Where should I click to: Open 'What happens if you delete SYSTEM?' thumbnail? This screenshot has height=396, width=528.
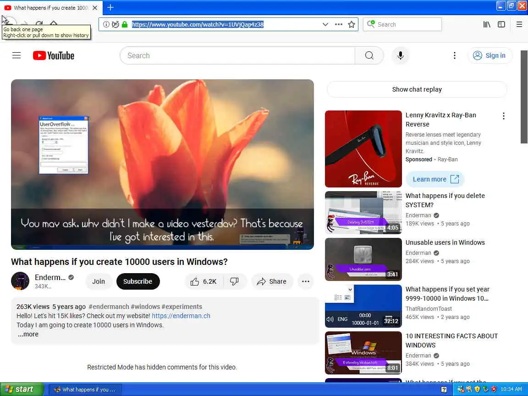click(363, 213)
